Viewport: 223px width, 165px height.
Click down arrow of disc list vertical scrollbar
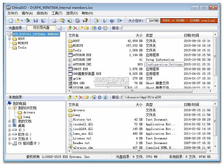coord(215,86)
